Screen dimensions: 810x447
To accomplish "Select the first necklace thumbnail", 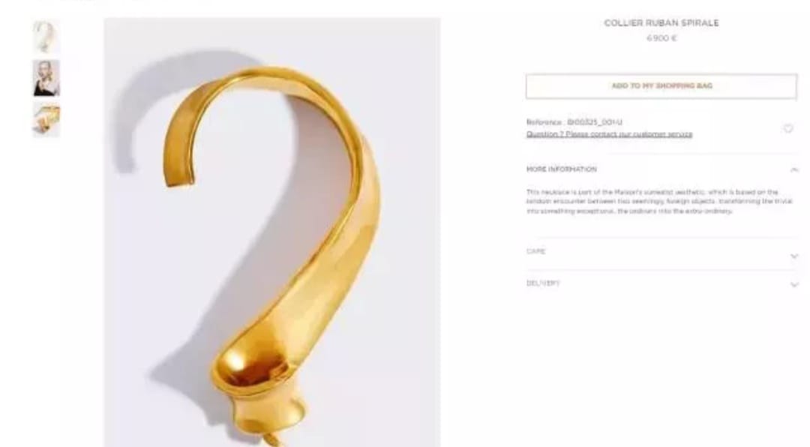I will click(x=46, y=36).
